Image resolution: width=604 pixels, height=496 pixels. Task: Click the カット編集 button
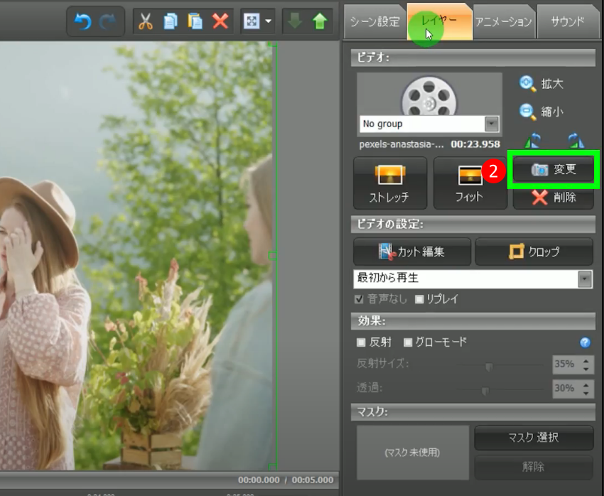[x=412, y=252]
